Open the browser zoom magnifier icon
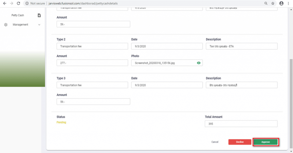293x153 pixels. tap(266, 3)
